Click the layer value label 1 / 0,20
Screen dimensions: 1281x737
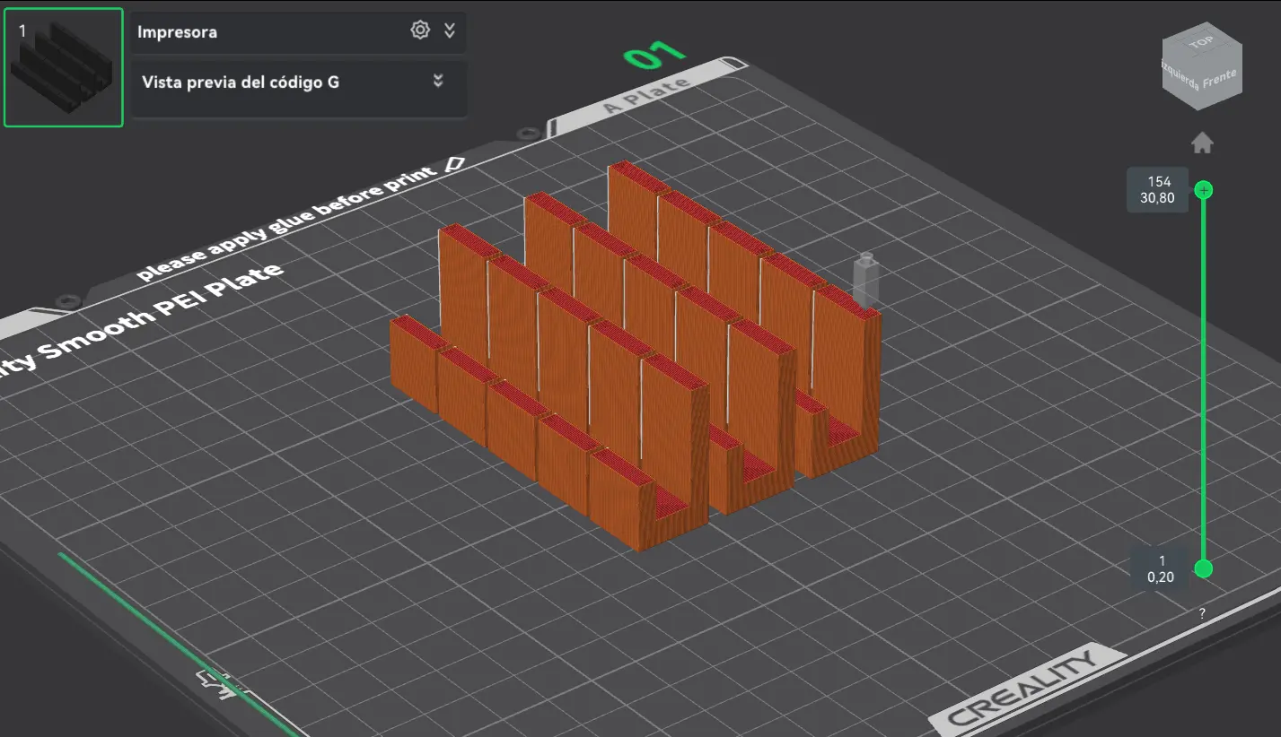[1162, 568]
